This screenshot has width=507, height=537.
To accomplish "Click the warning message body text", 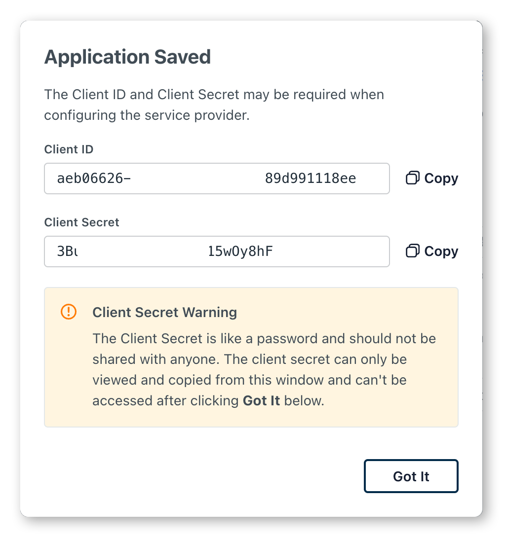I will click(264, 369).
